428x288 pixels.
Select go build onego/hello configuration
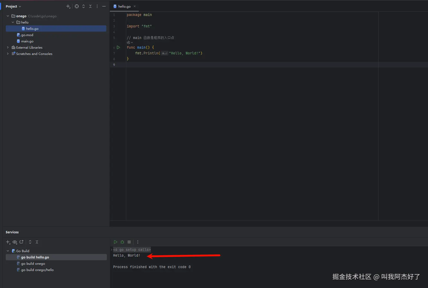[37, 270]
